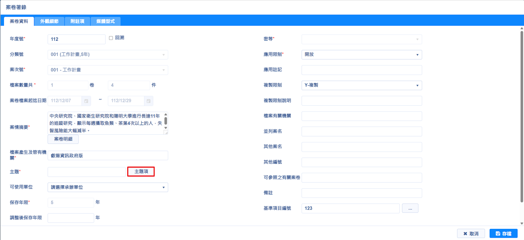Enable the 回溯 checkbox
Screen dimensions: 524x240
click(x=111, y=38)
